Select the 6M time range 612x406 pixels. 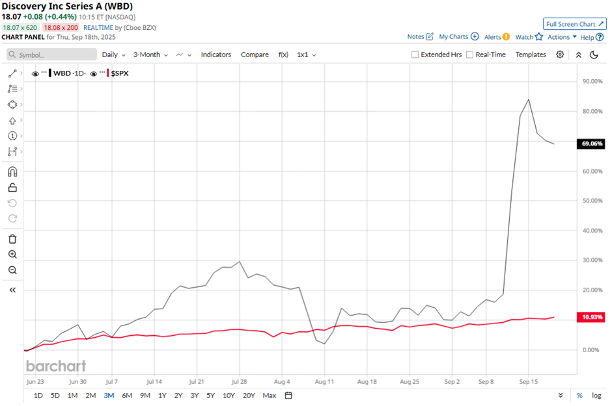(x=127, y=396)
